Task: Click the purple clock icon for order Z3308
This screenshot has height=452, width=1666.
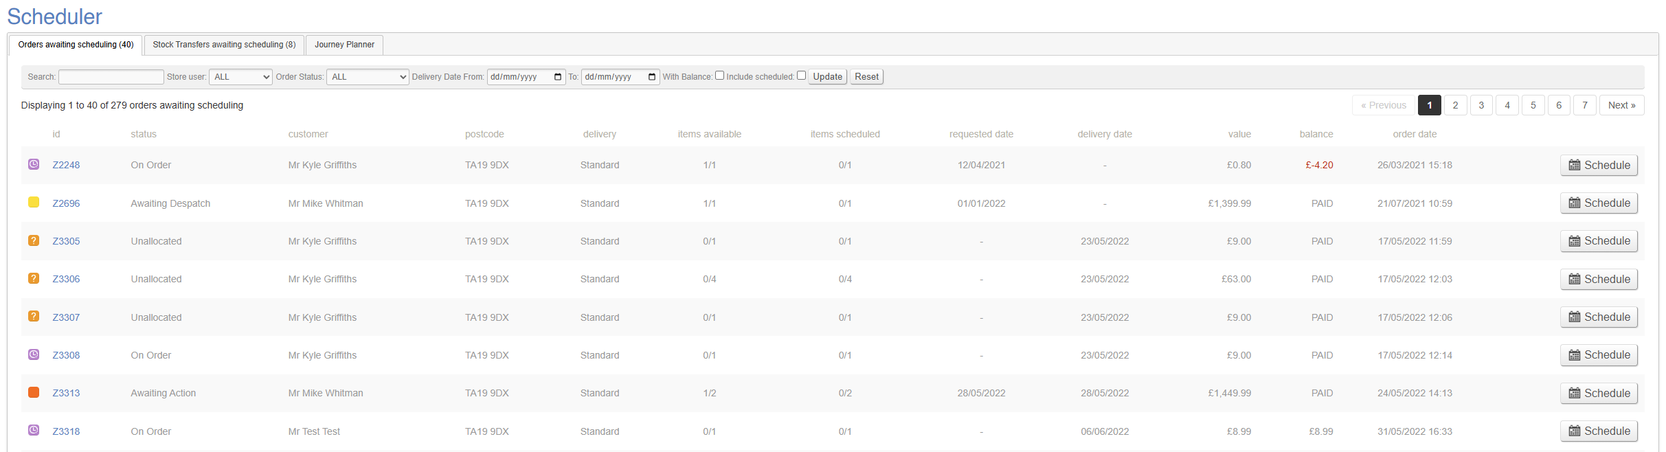Action: pos(33,354)
